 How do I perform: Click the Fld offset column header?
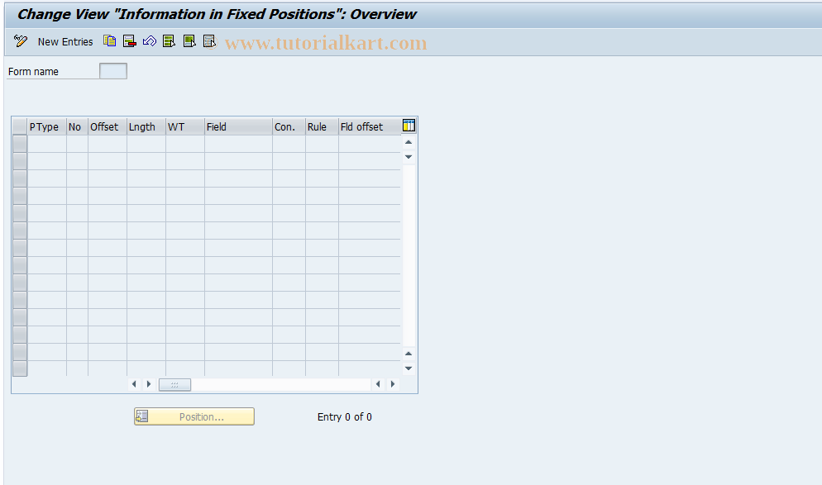pyautogui.click(x=369, y=126)
